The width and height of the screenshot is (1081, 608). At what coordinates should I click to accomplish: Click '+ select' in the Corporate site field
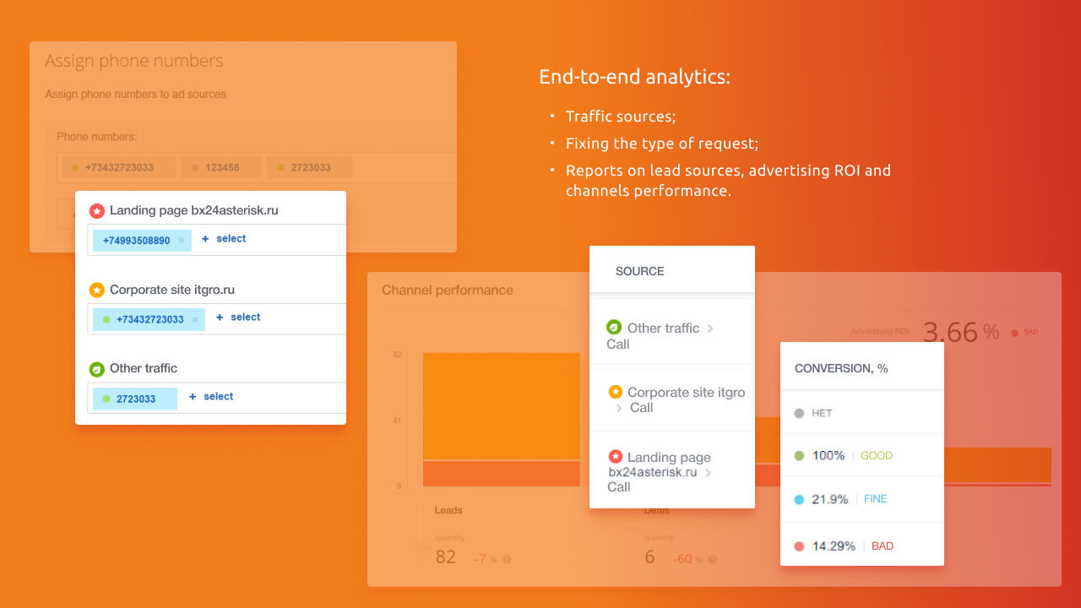click(238, 318)
